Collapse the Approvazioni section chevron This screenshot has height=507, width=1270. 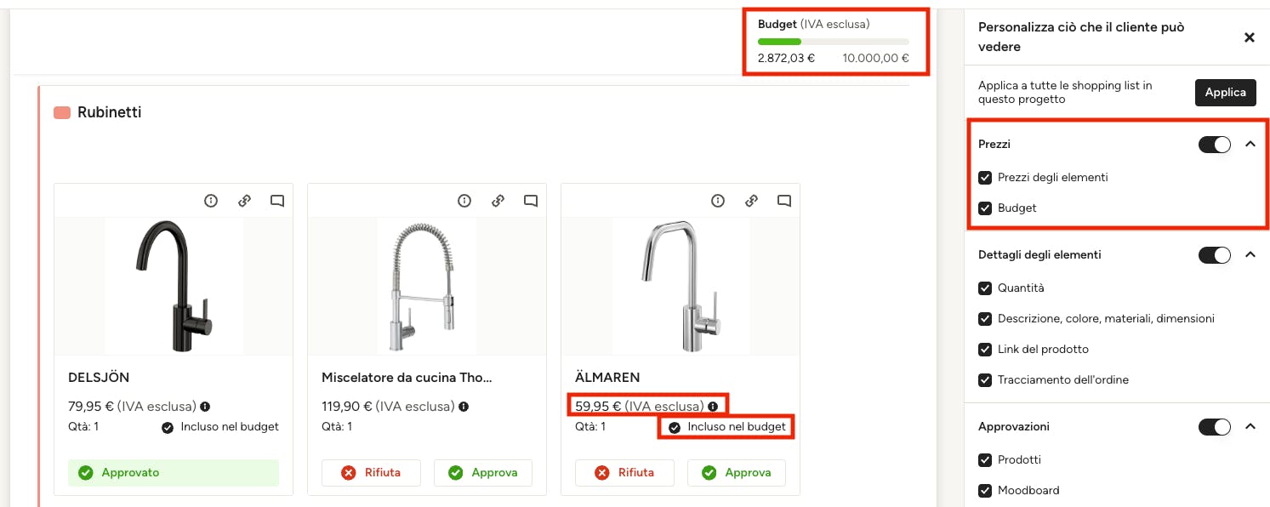[x=1250, y=427]
